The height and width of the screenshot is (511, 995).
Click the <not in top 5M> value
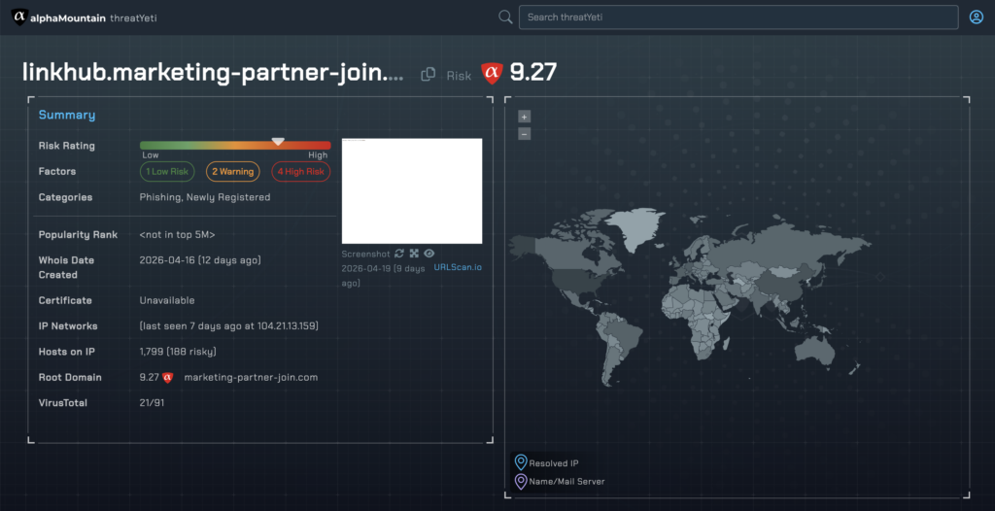(177, 235)
